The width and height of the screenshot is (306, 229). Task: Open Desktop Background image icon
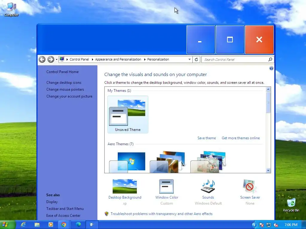125,186
